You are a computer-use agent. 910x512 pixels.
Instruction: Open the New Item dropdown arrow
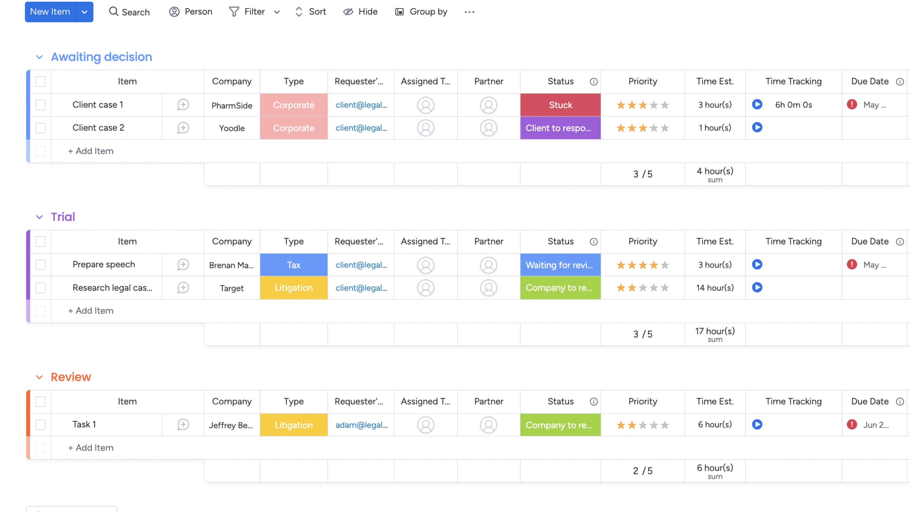pos(84,12)
